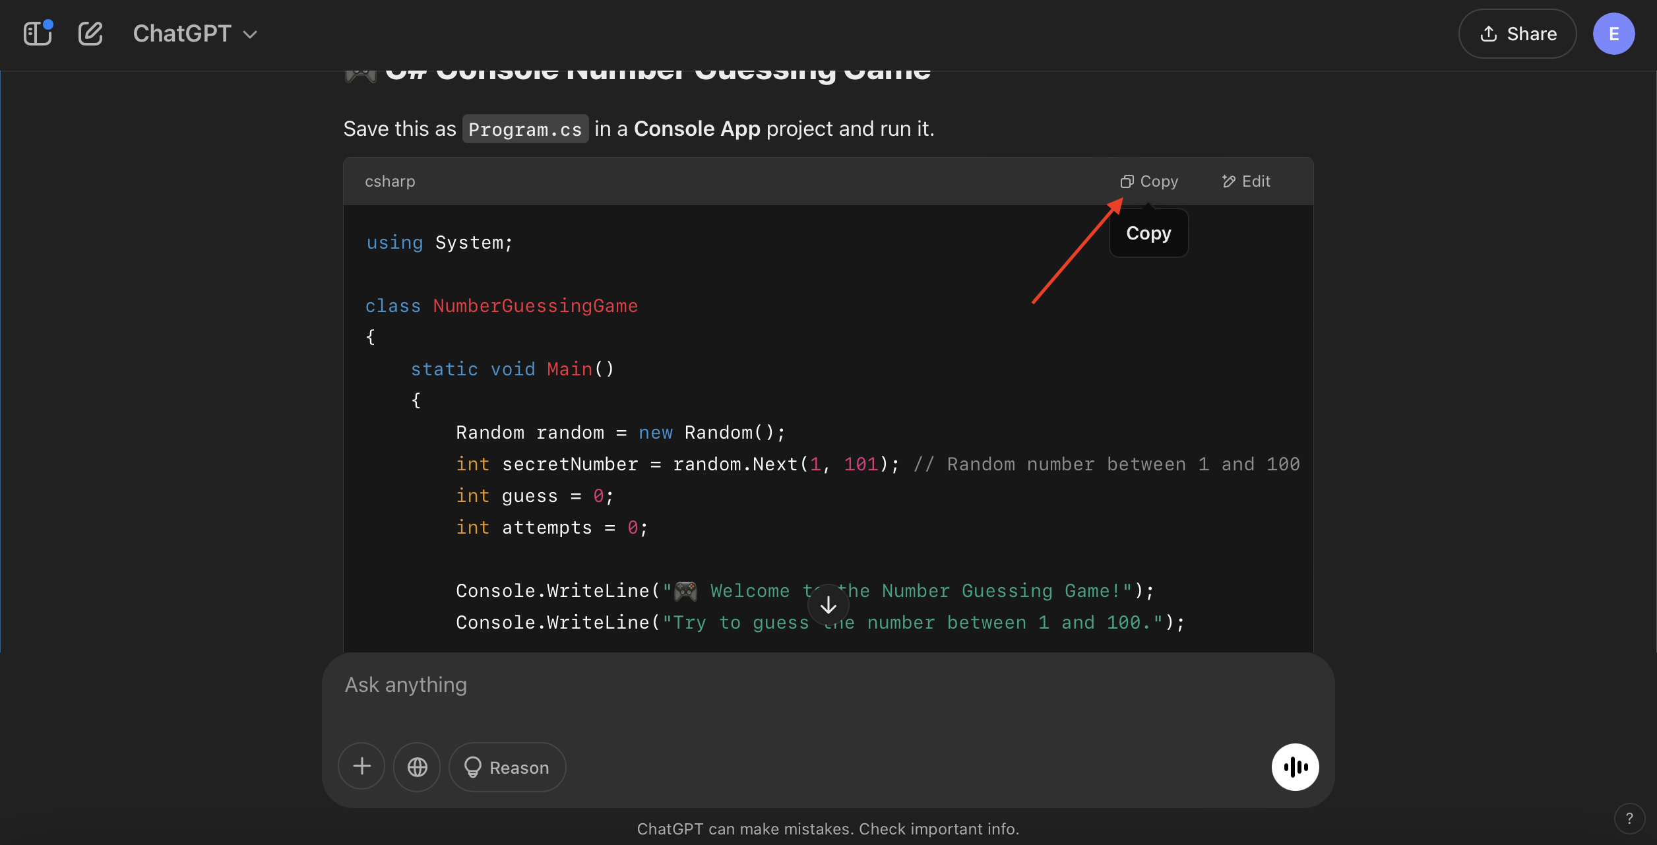Click the Program.cs inline code text

pos(525,129)
